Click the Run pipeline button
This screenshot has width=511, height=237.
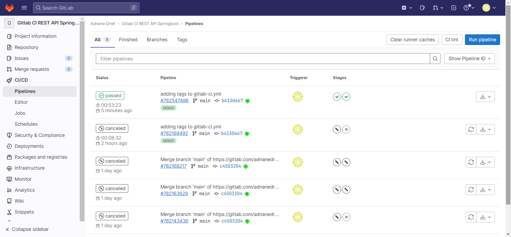click(482, 40)
